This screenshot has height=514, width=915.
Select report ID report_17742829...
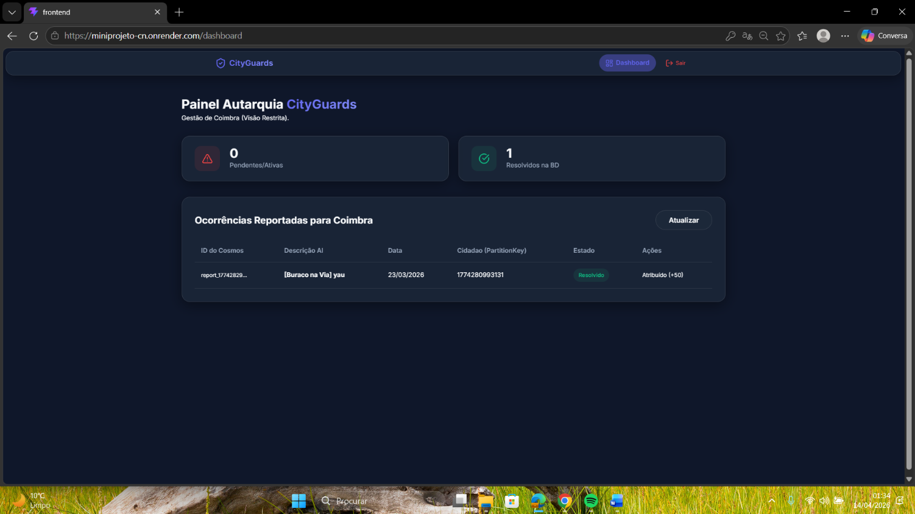(224, 275)
